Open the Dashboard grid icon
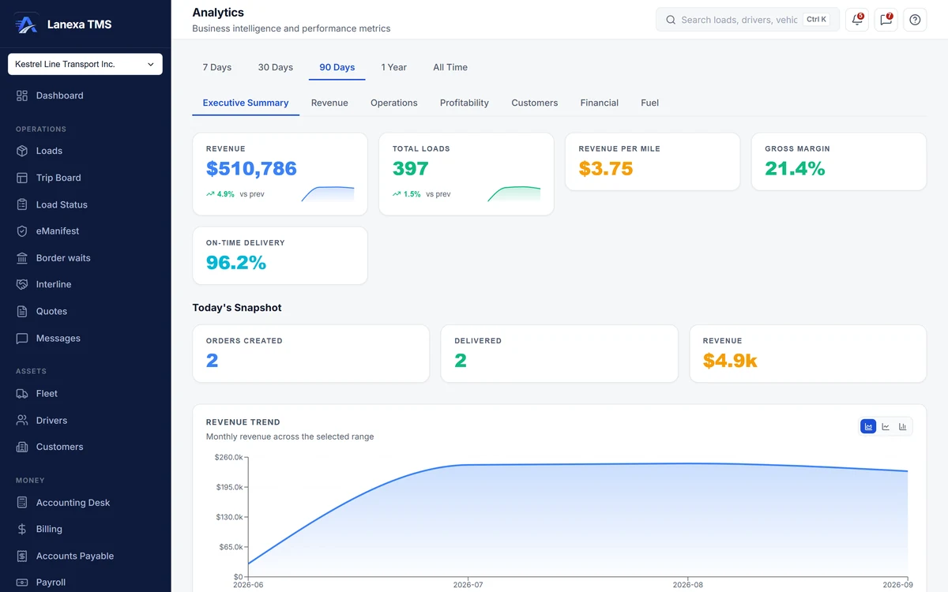The image size is (948, 592). 22,96
